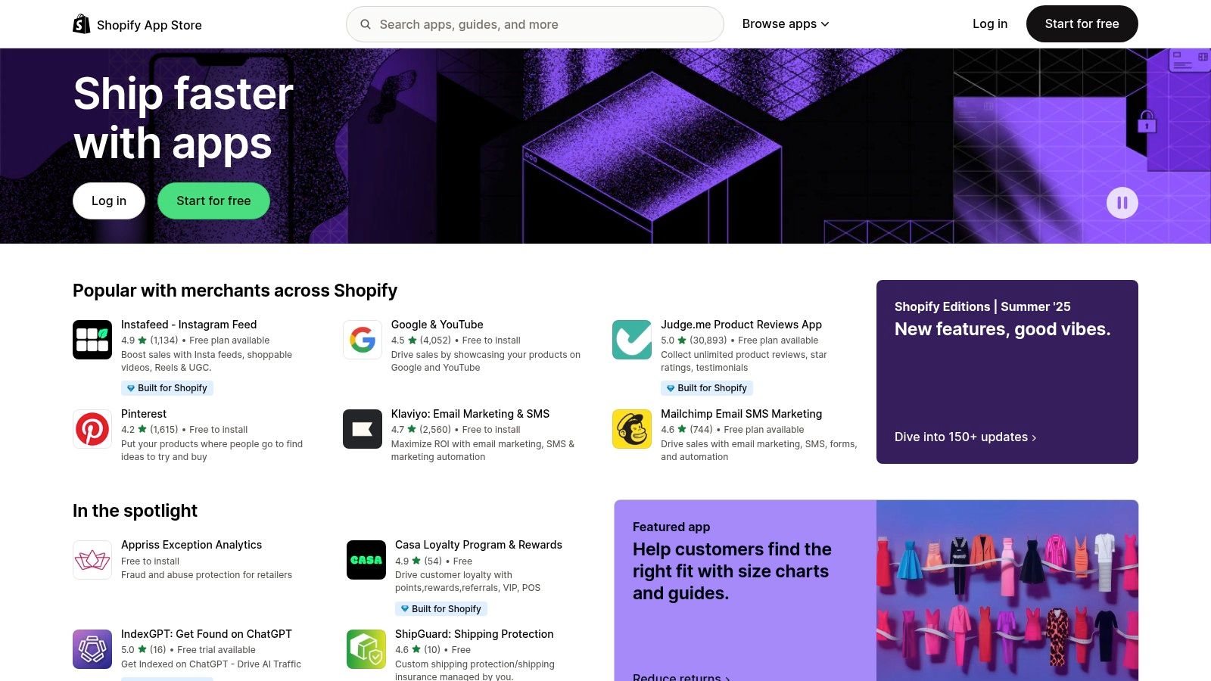
Task: Click the Shopify App Store logo
Action: click(x=136, y=23)
